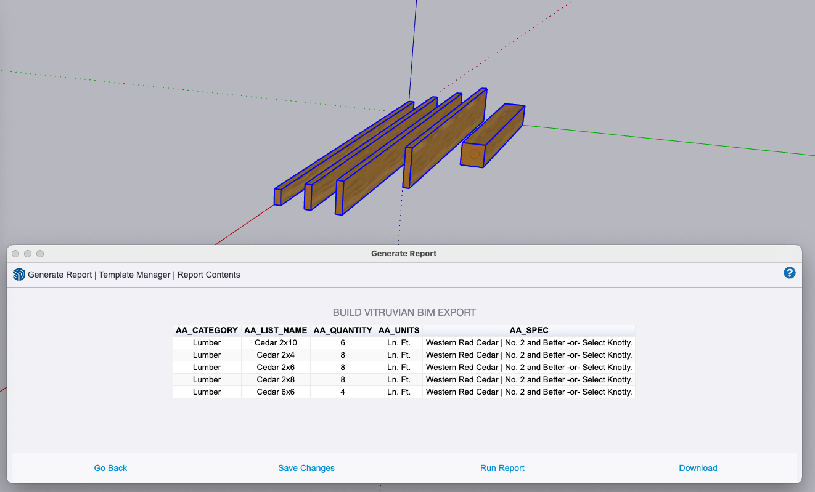Click the Go Back button
Image resolution: width=815 pixels, height=492 pixels.
coord(110,468)
